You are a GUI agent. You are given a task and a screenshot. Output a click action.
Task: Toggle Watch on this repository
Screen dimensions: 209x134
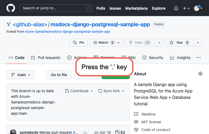click(103, 43)
